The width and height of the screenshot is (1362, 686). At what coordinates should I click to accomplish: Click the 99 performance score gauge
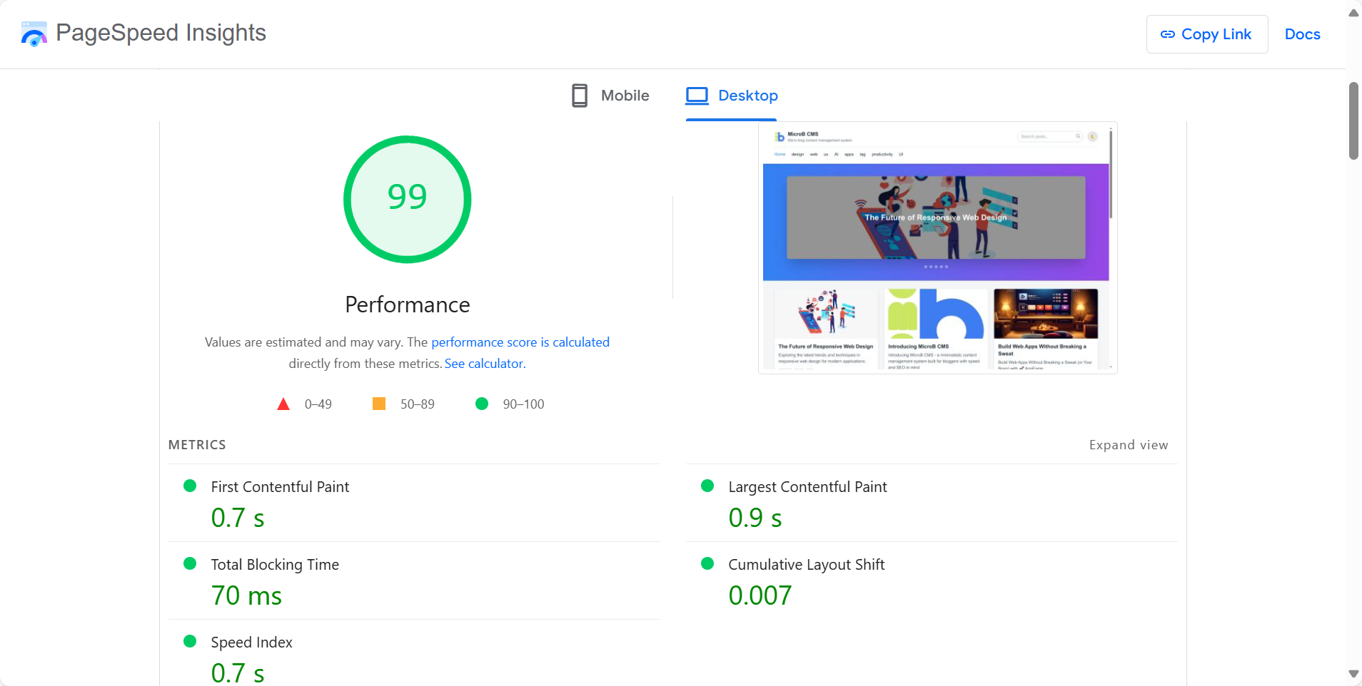[x=407, y=199]
